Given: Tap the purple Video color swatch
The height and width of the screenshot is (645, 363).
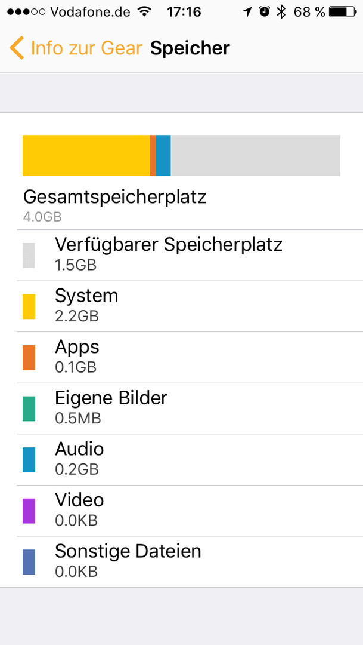Looking at the screenshot, I should pos(29,511).
